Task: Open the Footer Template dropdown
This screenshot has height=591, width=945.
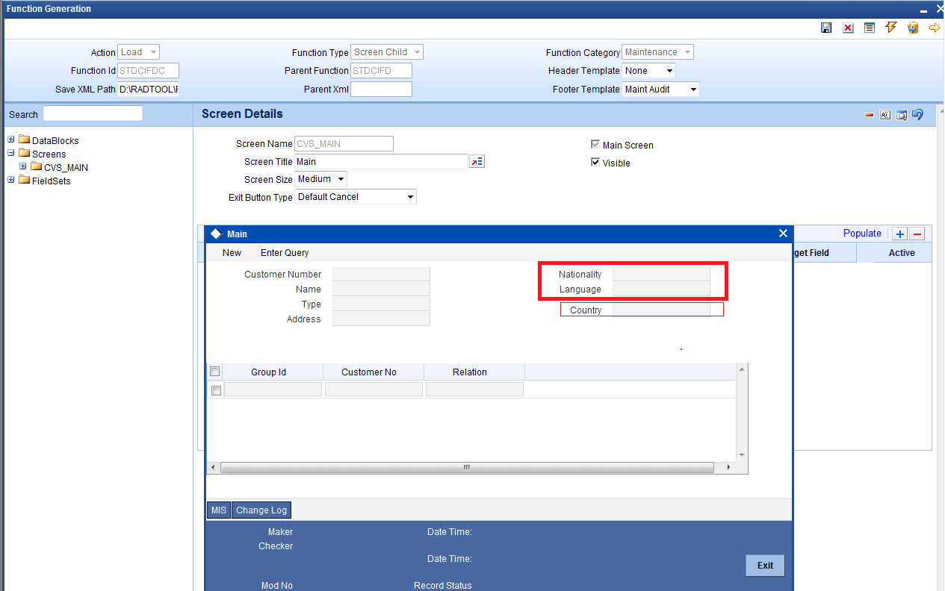Action: [x=660, y=90]
